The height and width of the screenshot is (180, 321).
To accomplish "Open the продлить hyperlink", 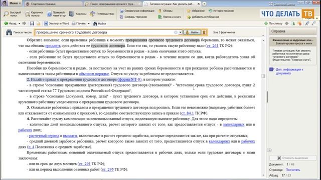I will point(53,45).
